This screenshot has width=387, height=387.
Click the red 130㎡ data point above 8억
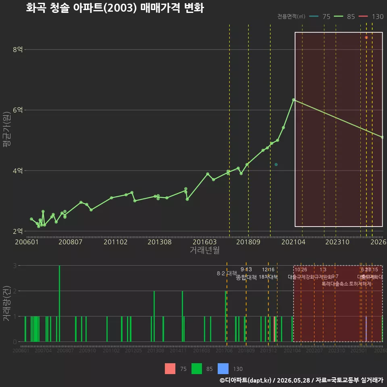(x=366, y=37)
